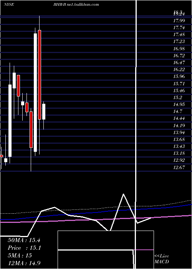The height and width of the screenshot is (269, 192).
Task: Click the peak of the white indicator line
Action: pyautogui.click(x=123, y=194)
